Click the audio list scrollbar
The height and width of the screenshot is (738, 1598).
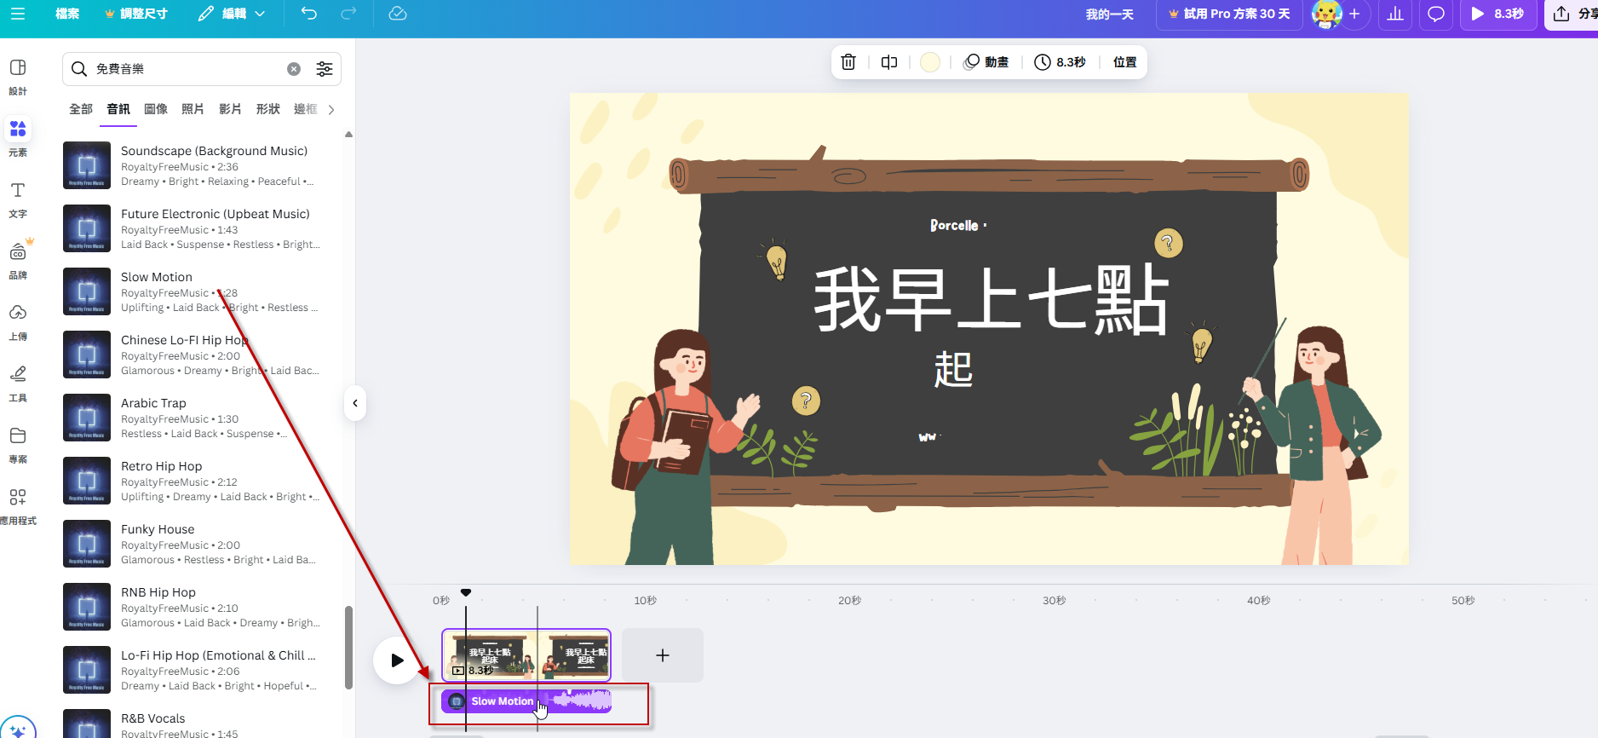coord(348,648)
